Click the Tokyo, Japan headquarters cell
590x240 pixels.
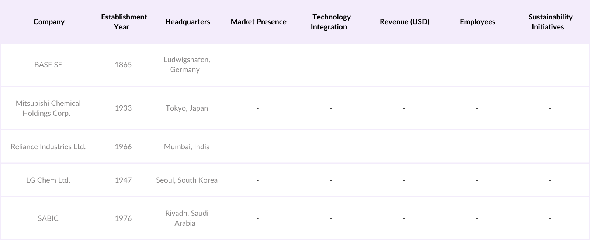click(187, 108)
